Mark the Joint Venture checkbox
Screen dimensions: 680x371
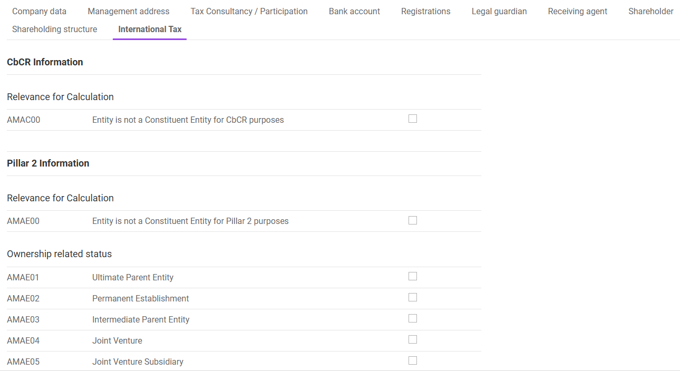(413, 339)
